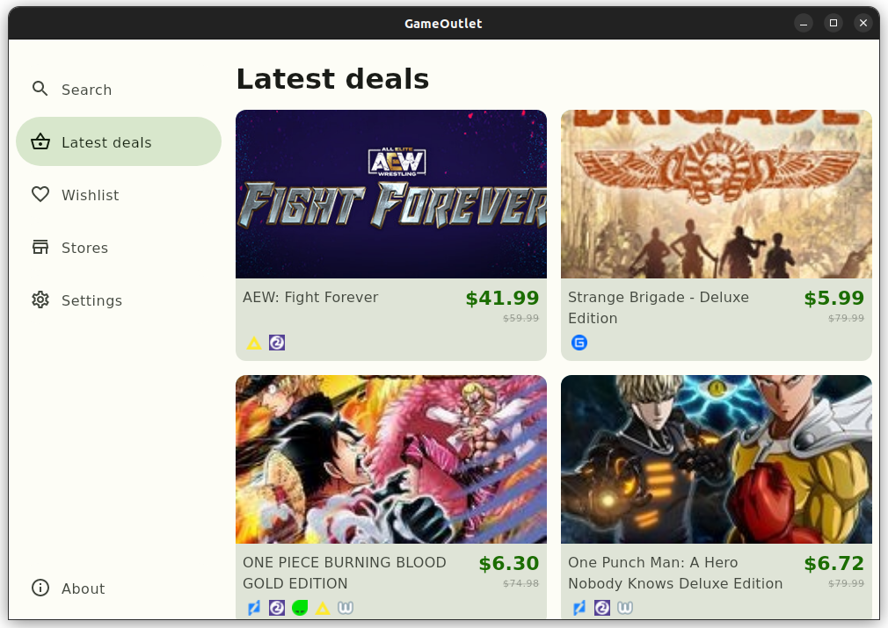Click the heart Wishlist icon
Viewport: 888px width, 628px height.
point(40,195)
